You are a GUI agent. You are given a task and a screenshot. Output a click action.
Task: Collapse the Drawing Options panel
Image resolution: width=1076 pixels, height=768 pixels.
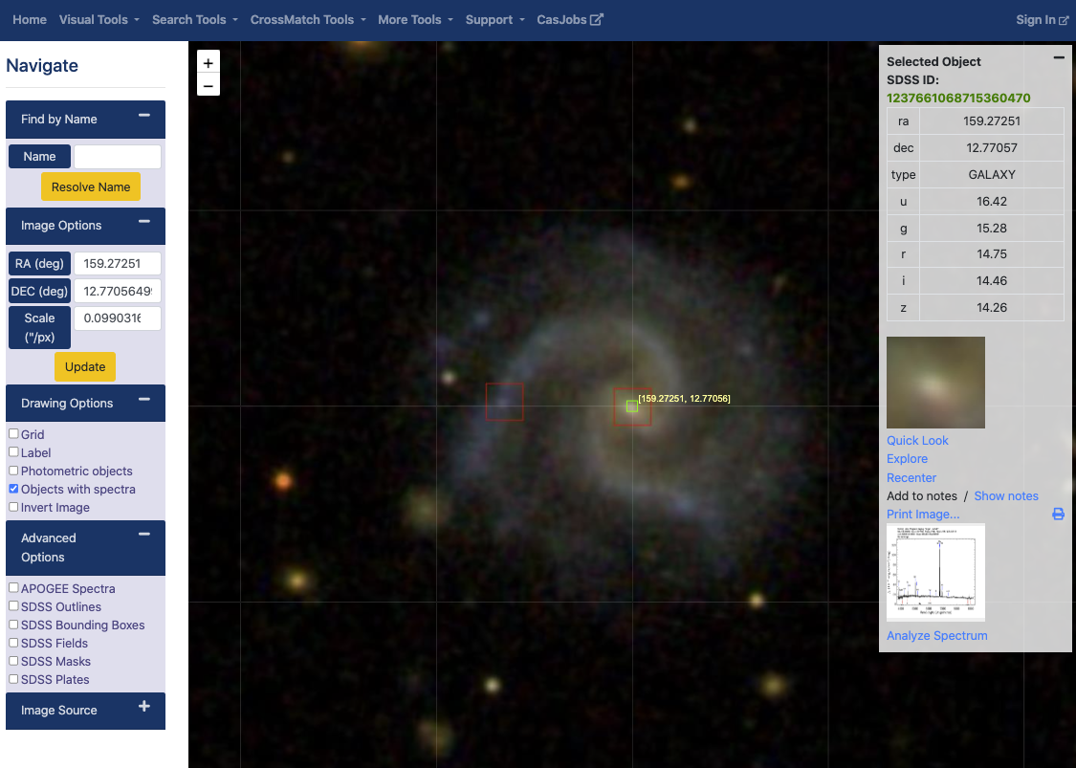tap(144, 400)
